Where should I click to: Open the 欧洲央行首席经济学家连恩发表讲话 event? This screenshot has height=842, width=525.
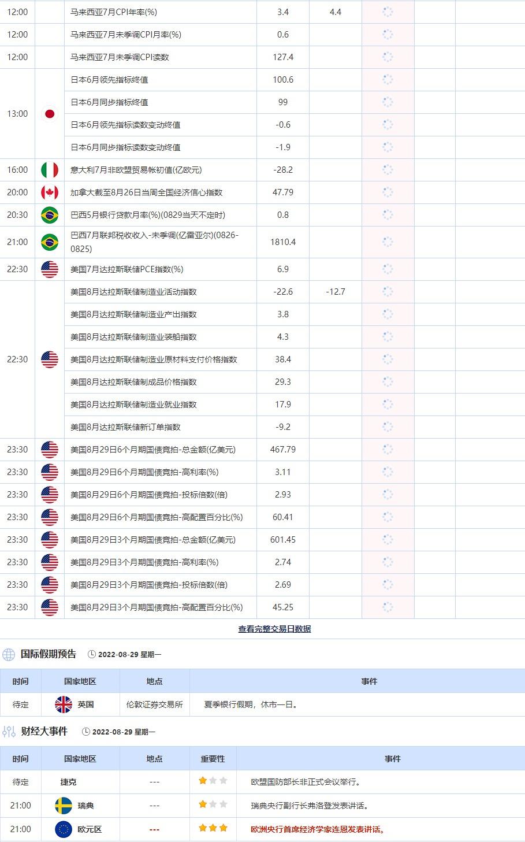click(318, 829)
